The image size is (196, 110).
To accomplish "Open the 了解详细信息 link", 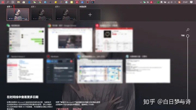I will [x=62, y=109].
